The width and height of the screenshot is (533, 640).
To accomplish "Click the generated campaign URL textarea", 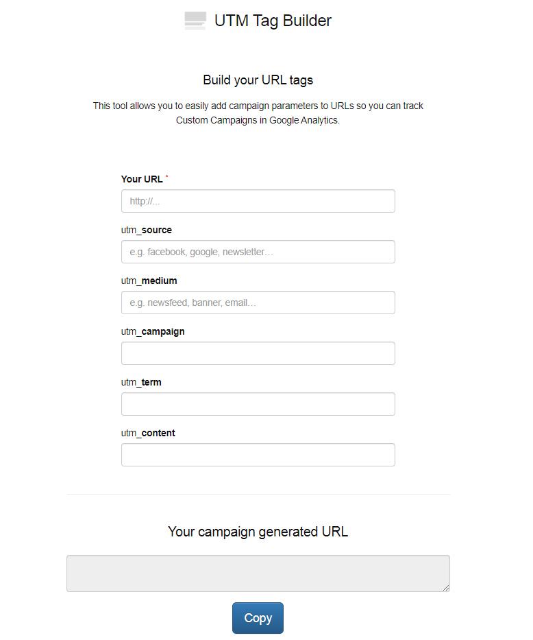I will [258, 573].
